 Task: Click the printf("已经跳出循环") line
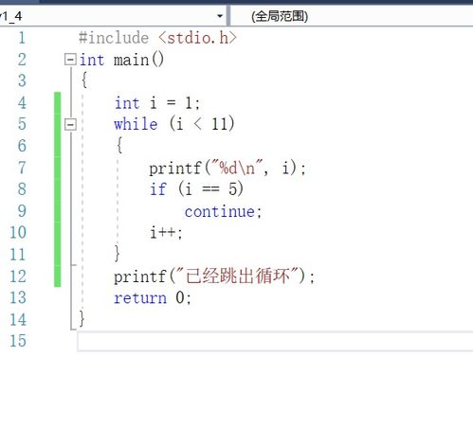[x=214, y=276]
